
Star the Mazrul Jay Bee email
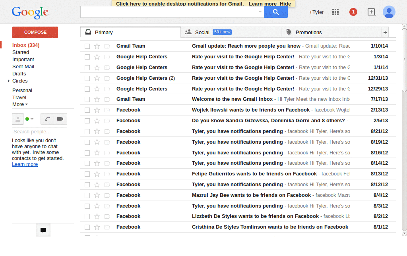pos(97,195)
